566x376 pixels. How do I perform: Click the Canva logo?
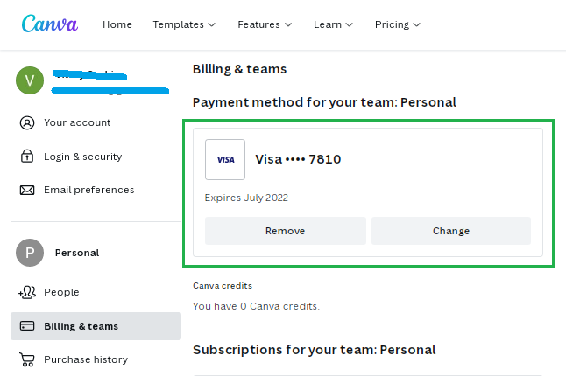coord(49,24)
